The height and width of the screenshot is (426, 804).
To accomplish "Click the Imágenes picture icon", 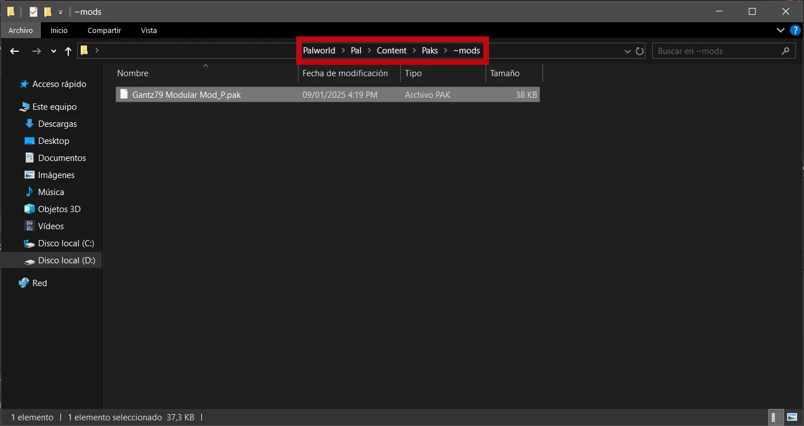I will [x=30, y=175].
